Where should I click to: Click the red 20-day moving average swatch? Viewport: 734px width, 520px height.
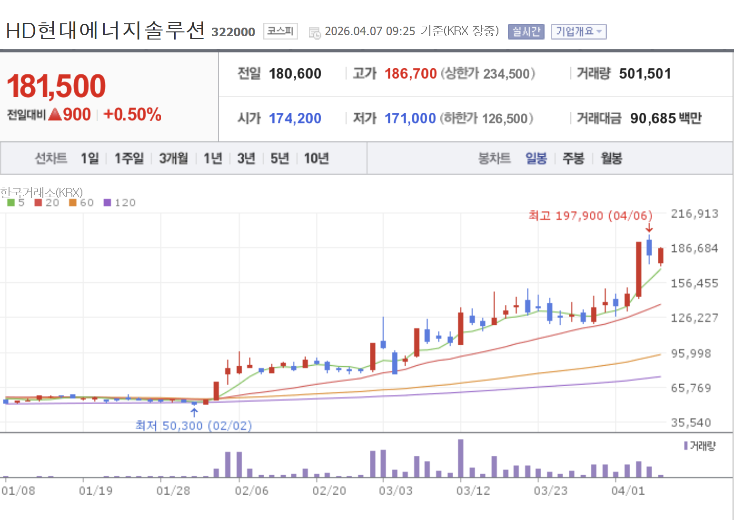[x=39, y=203]
